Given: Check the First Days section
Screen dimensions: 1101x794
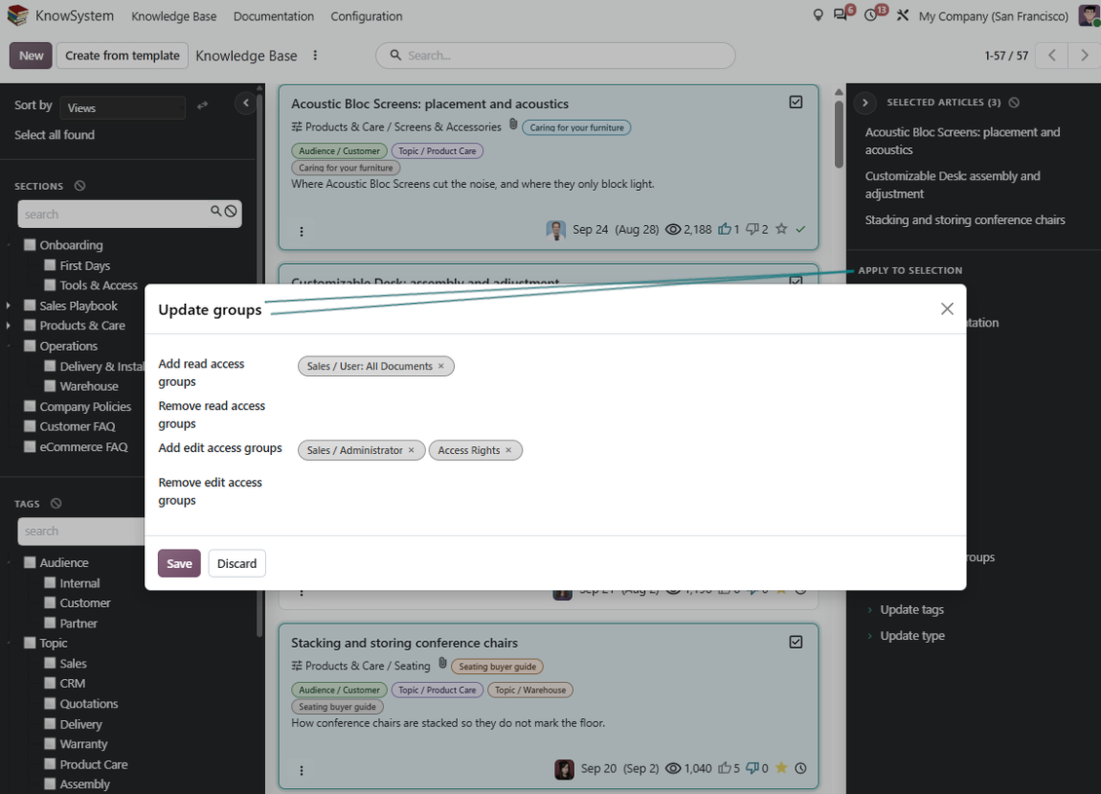Looking at the screenshot, I should click(50, 265).
